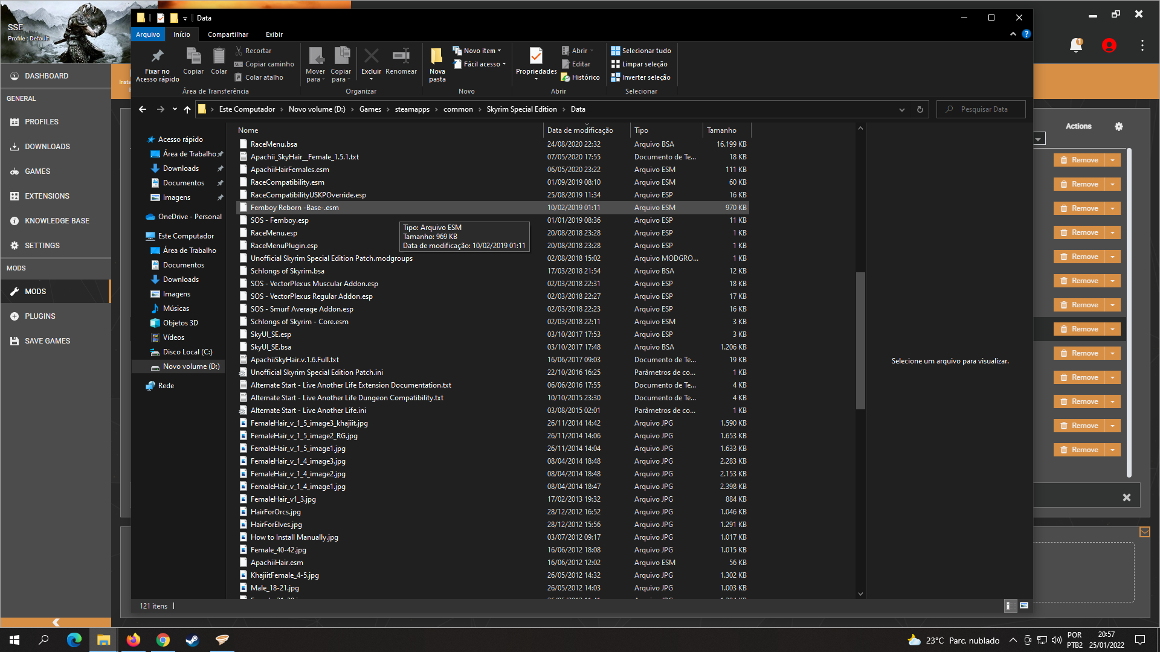The image size is (1160, 652).
Task: Expand the address bar history dropdown
Action: [x=901, y=109]
